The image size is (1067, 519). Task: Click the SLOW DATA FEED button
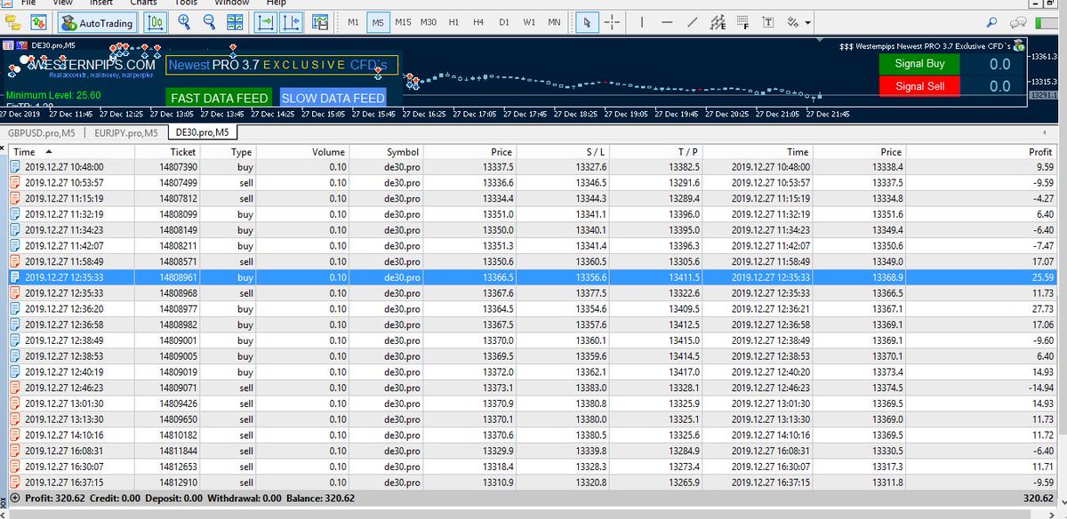point(333,98)
